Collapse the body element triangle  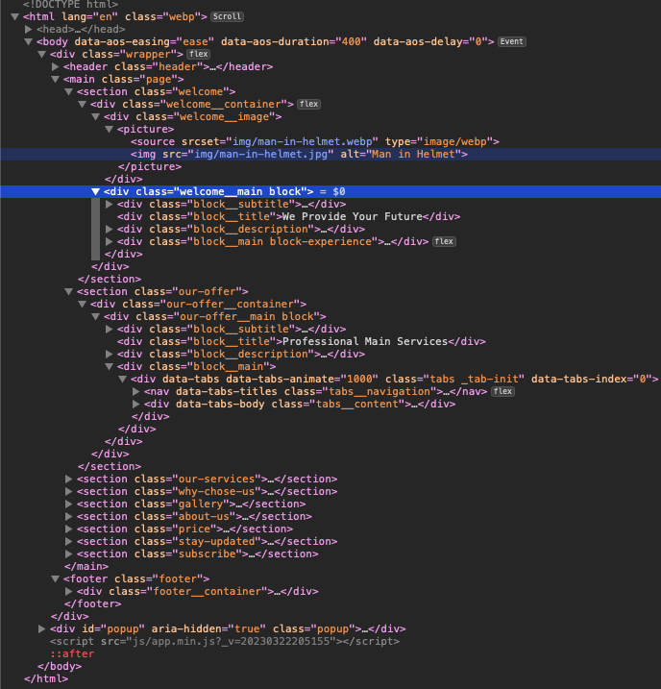29,41
